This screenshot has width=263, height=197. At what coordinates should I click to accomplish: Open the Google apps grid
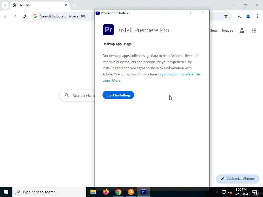(254, 31)
